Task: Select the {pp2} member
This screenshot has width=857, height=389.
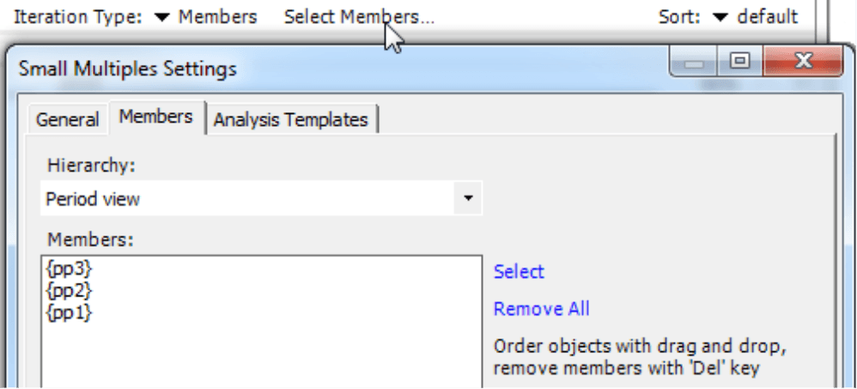Action: point(69,290)
